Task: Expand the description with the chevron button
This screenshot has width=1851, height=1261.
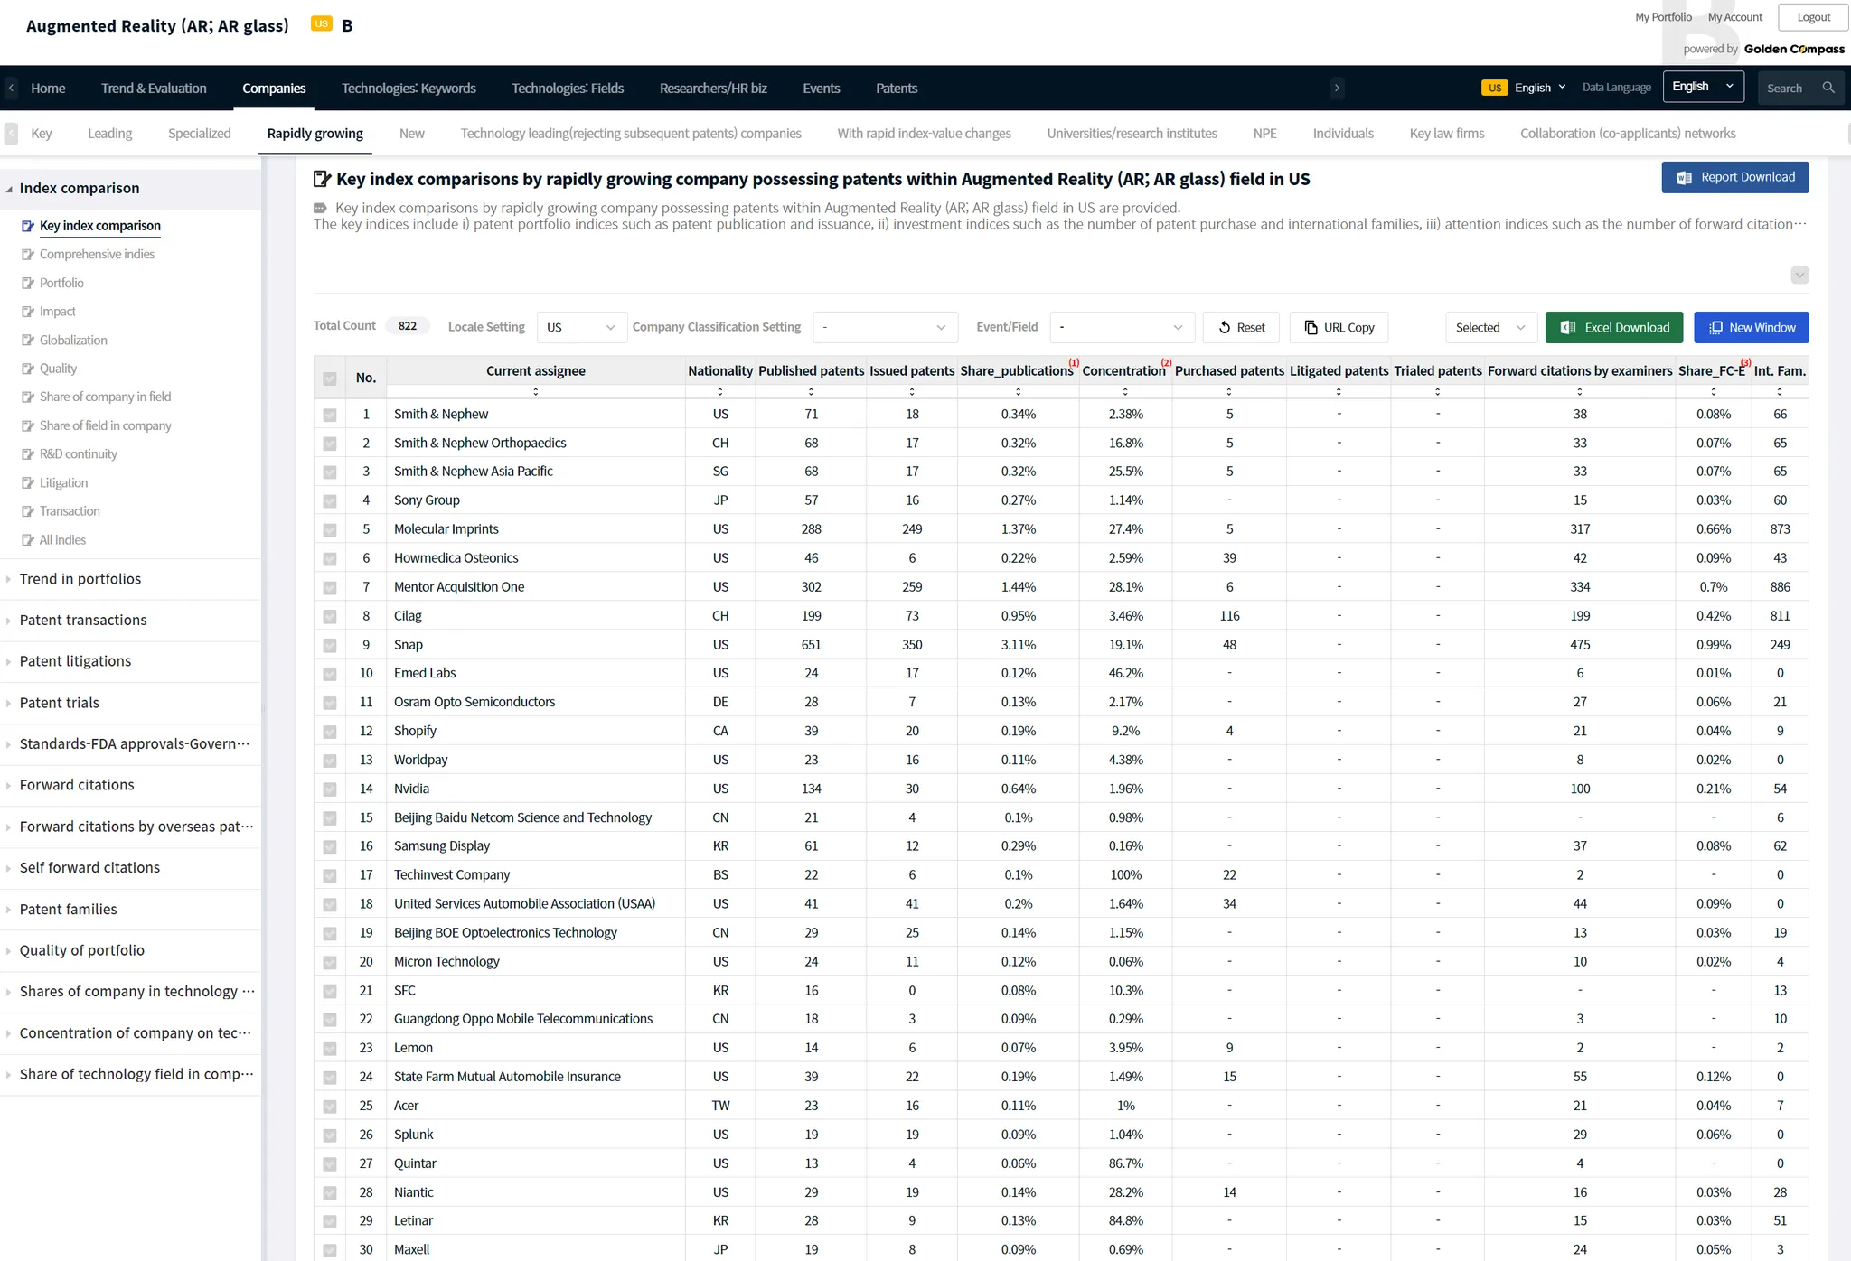Action: click(x=1799, y=275)
